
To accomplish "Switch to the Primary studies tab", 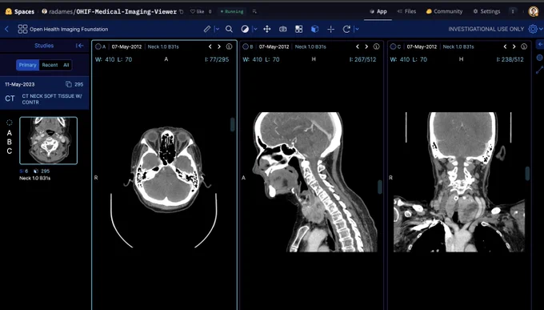I will pyautogui.click(x=27, y=65).
